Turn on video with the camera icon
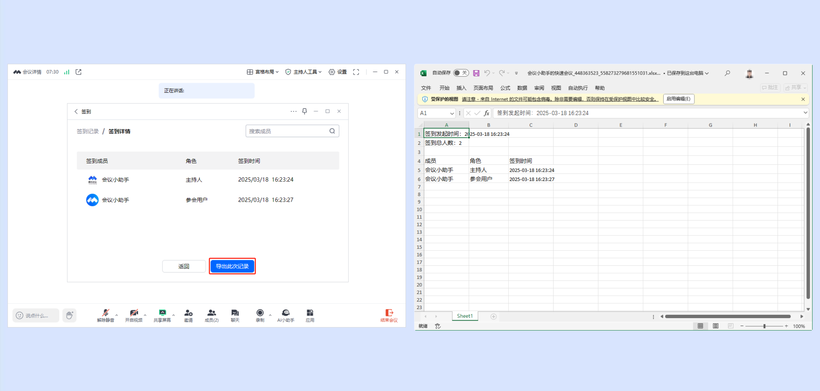 [x=134, y=313]
